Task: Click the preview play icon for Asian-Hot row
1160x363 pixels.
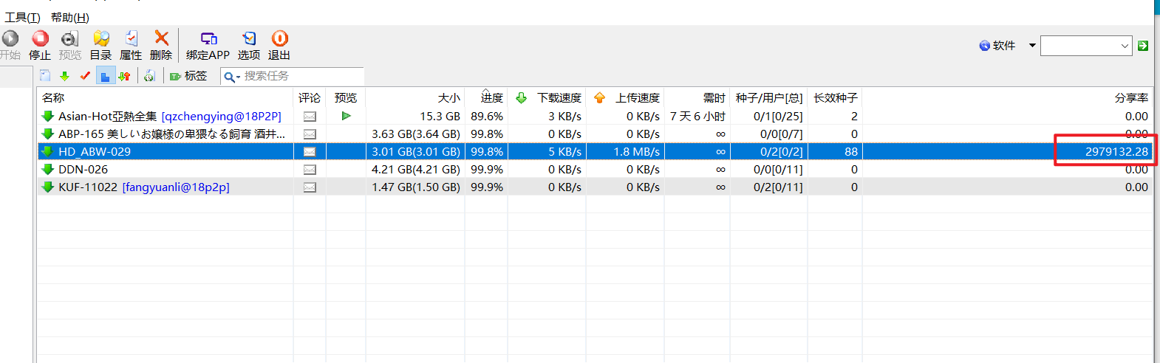Action: pyautogui.click(x=346, y=116)
